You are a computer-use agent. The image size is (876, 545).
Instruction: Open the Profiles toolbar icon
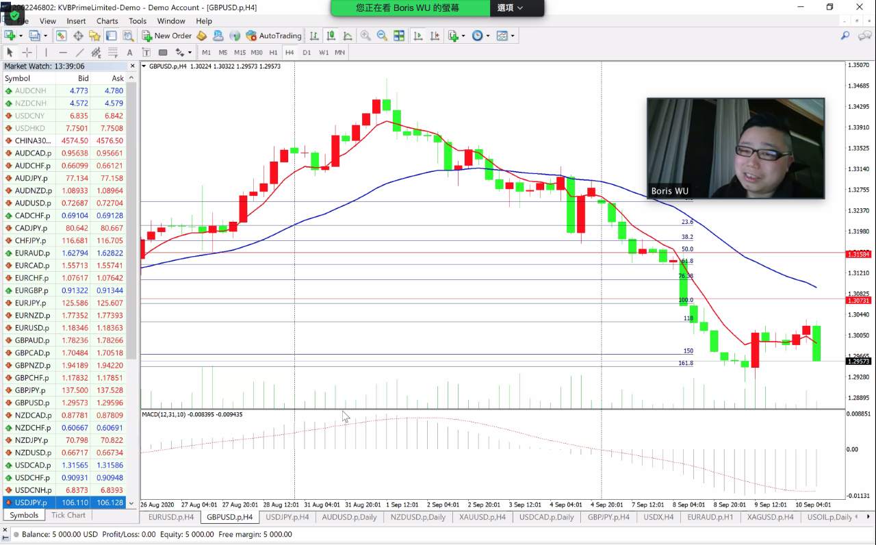(x=34, y=36)
